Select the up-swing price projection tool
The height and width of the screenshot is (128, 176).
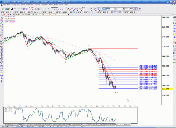pyautogui.click(x=72, y=9)
